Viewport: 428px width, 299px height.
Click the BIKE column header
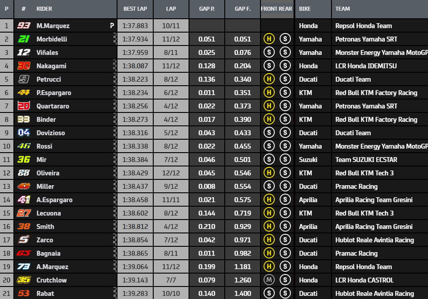(x=306, y=8)
